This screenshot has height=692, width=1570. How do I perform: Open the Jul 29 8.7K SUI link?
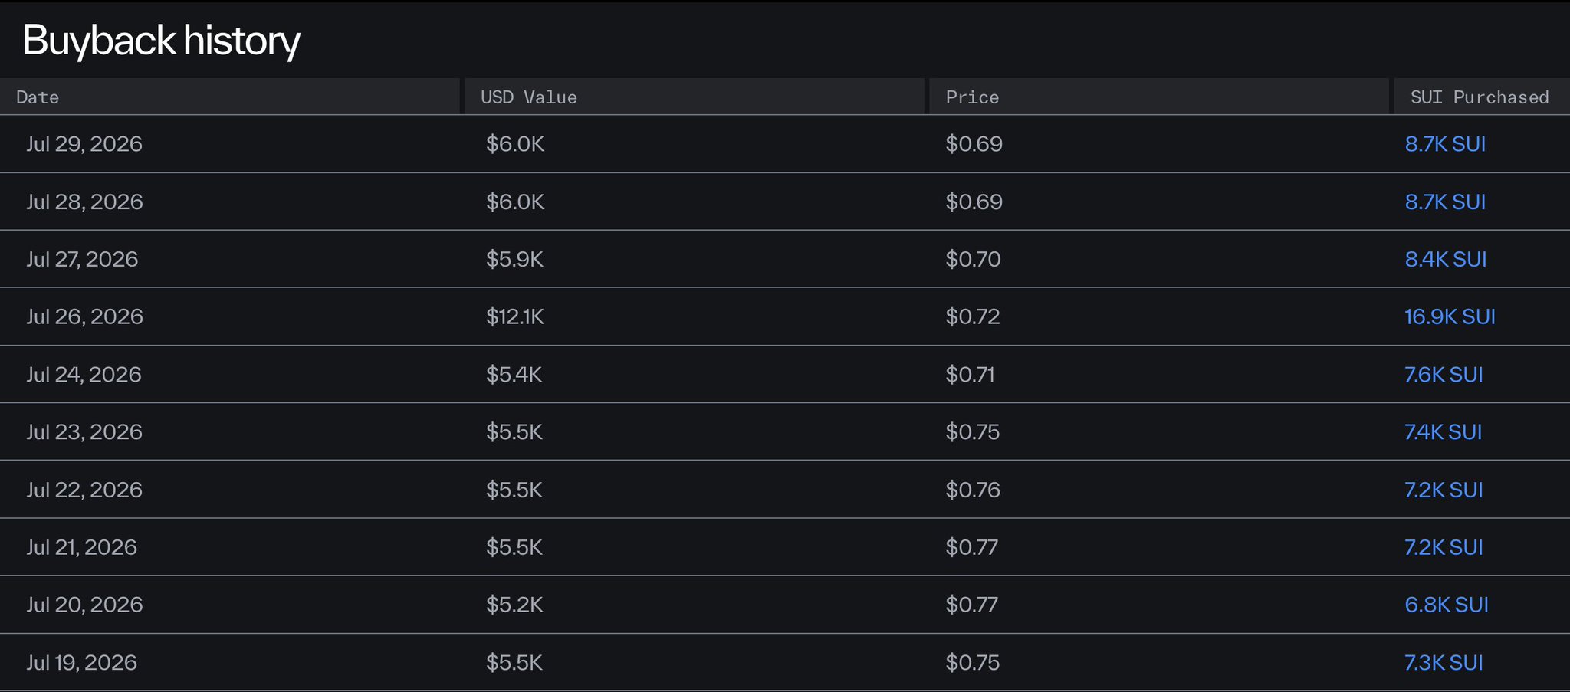[1445, 144]
